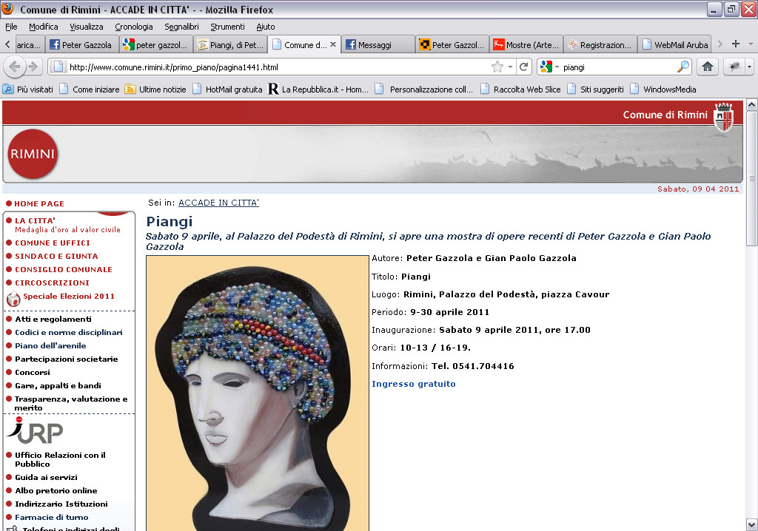The height and width of the screenshot is (531, 758).
Task: Open the Cronologia menu
Action: coord(134,27)
